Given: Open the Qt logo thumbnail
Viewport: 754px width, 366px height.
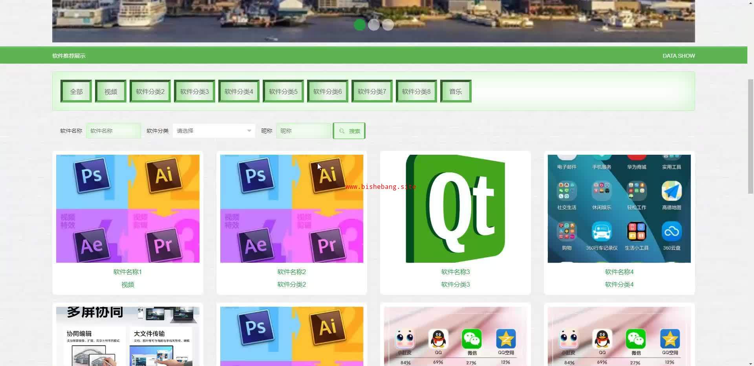Looking at the screenshot, I should [x=456, y=209].
